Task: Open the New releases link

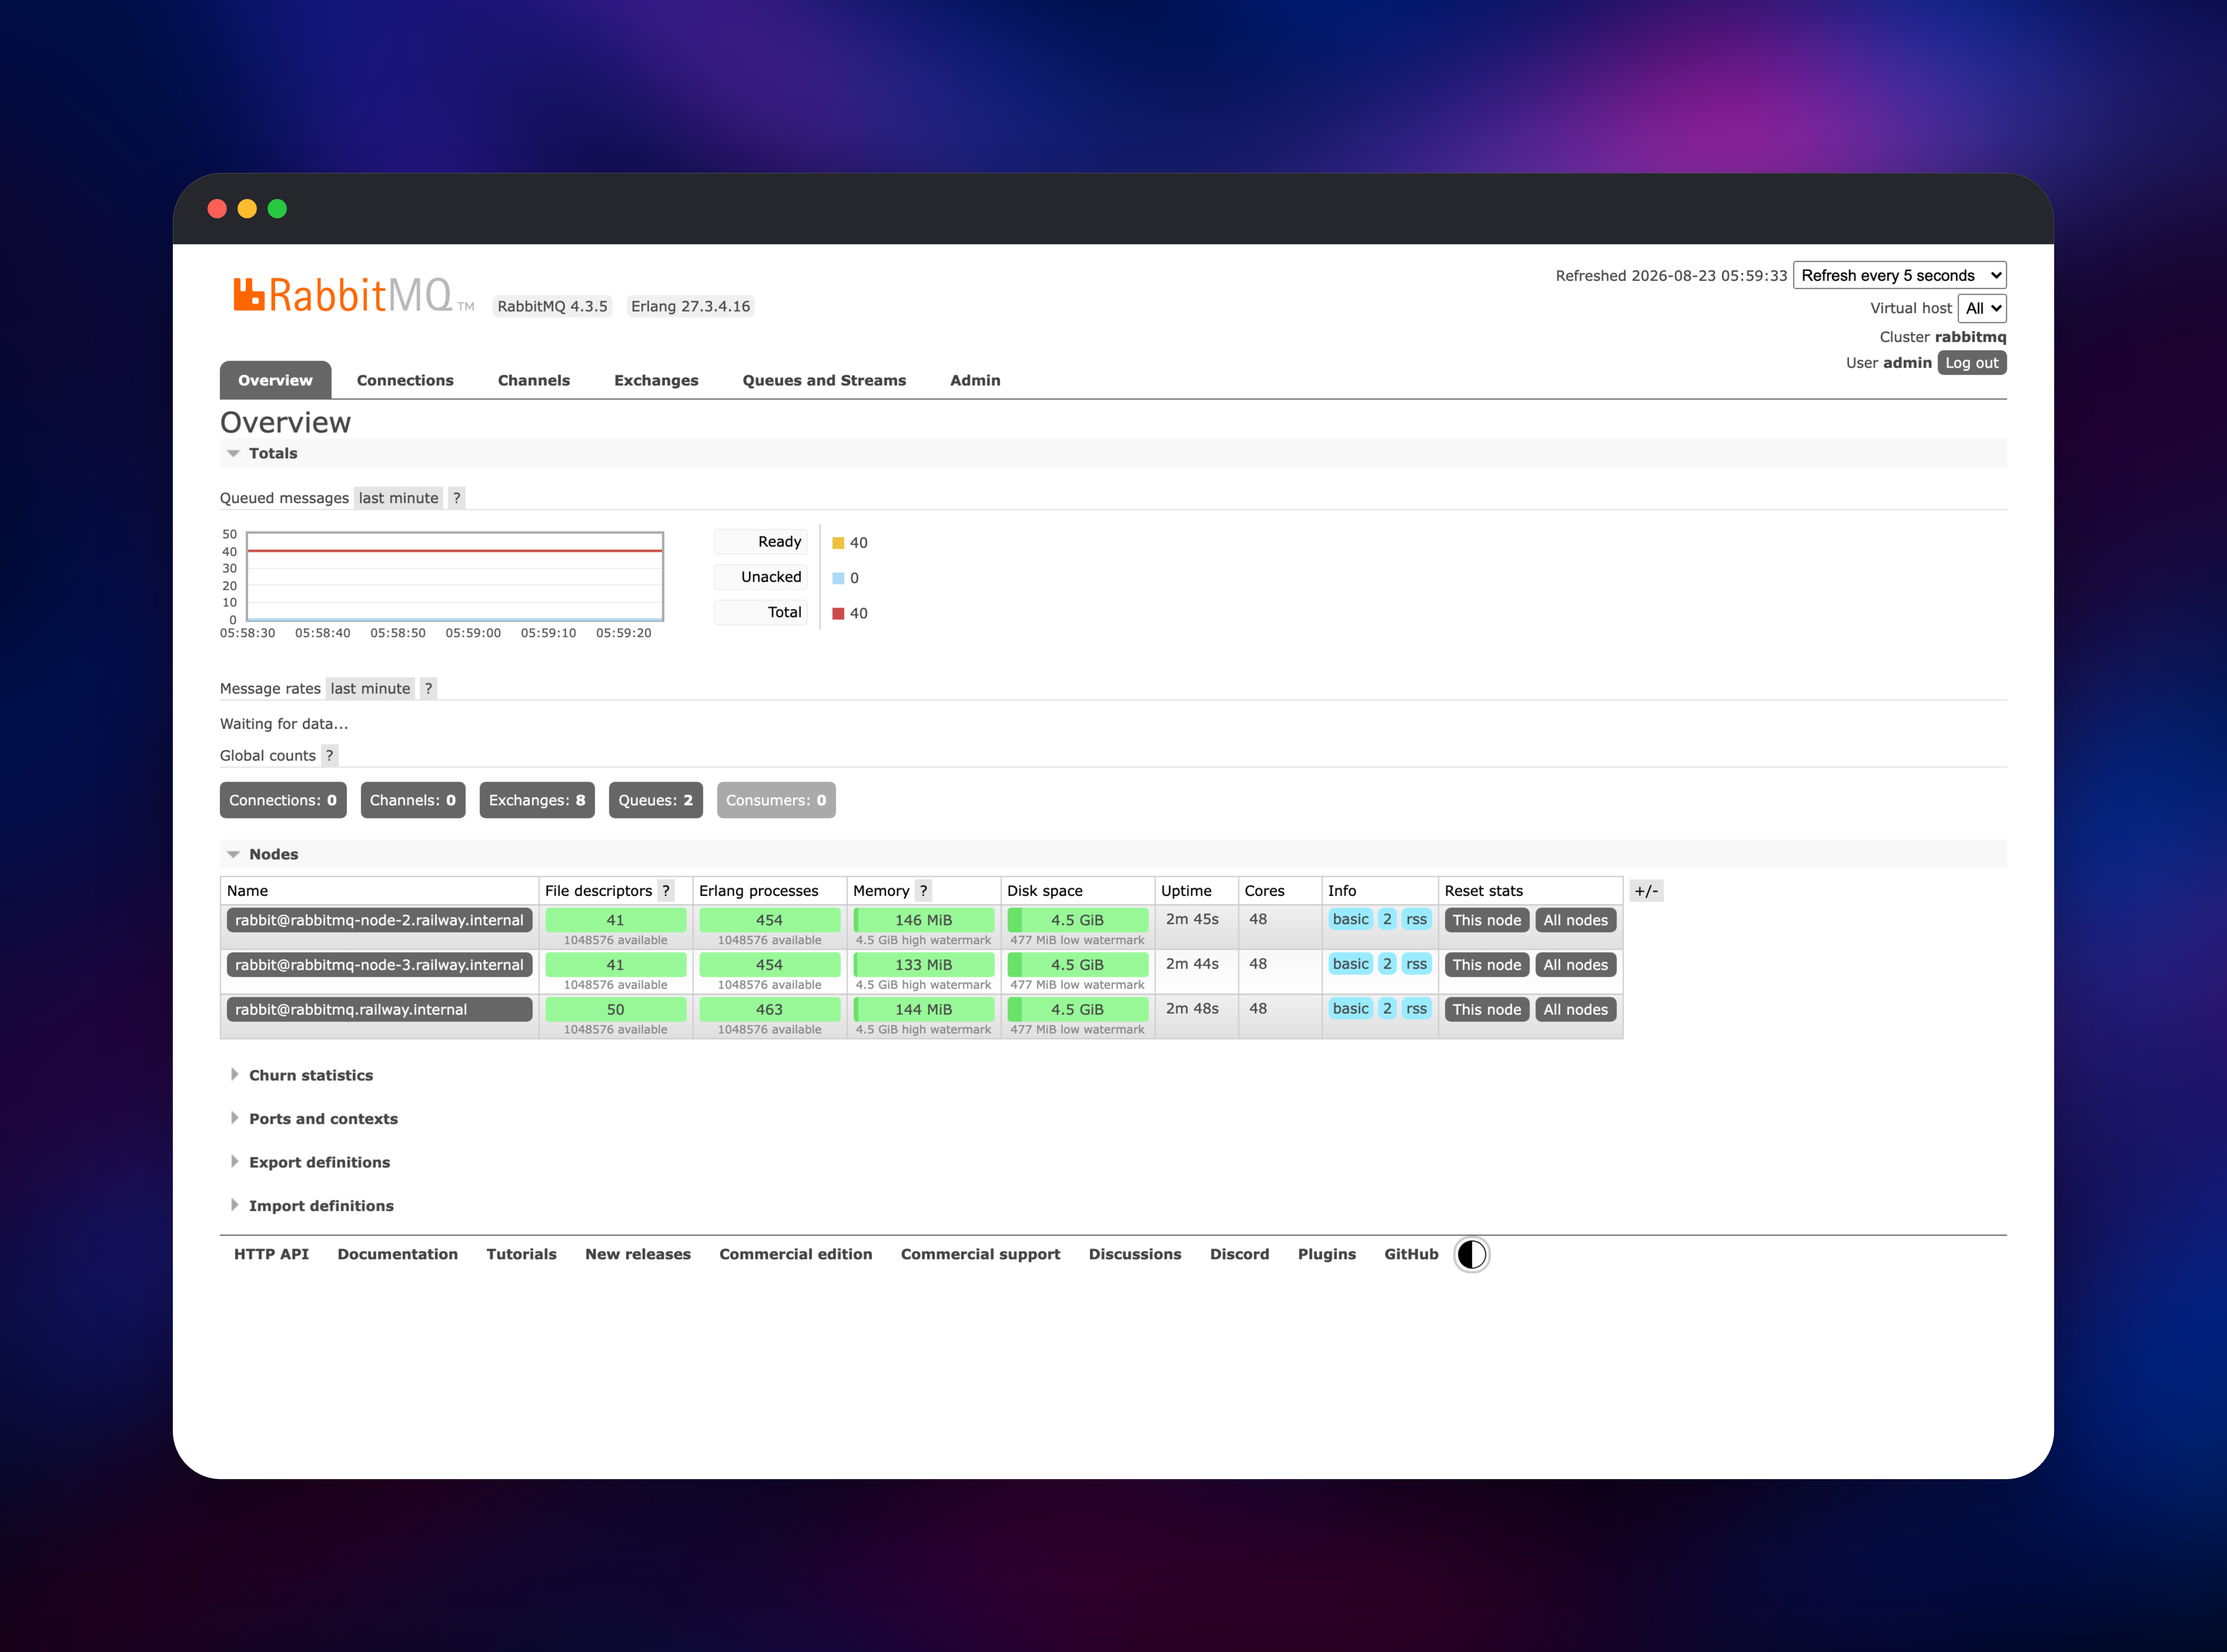Action: [638, 1254]
